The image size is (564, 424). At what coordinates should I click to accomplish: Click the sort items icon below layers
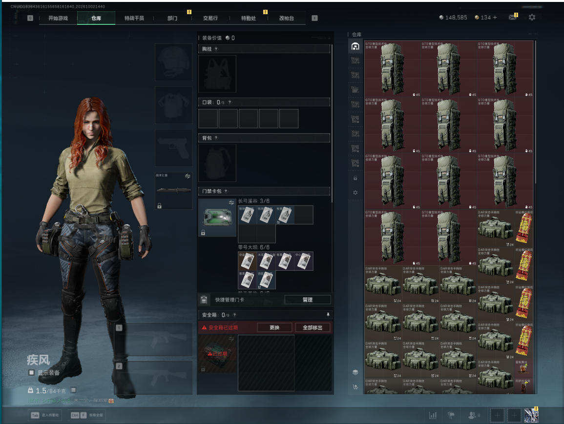(x=355, y=387)
